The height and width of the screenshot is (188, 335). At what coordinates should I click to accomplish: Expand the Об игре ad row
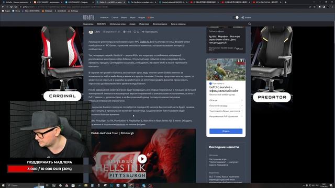tap(226, 100)
